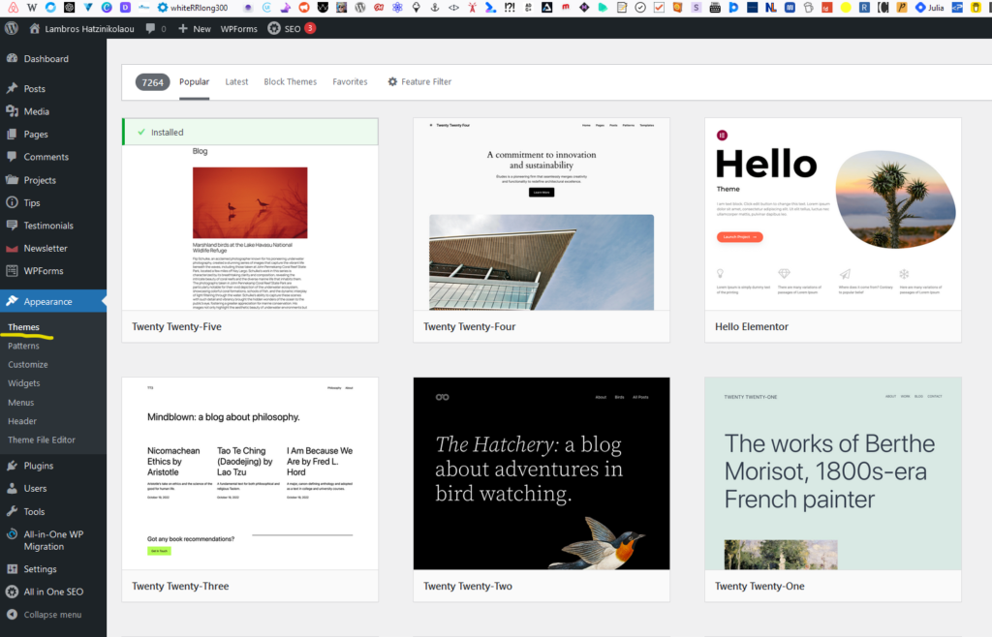
Task: Click the WordPress logo in admin bar
Action: click(x=12, y=29)
